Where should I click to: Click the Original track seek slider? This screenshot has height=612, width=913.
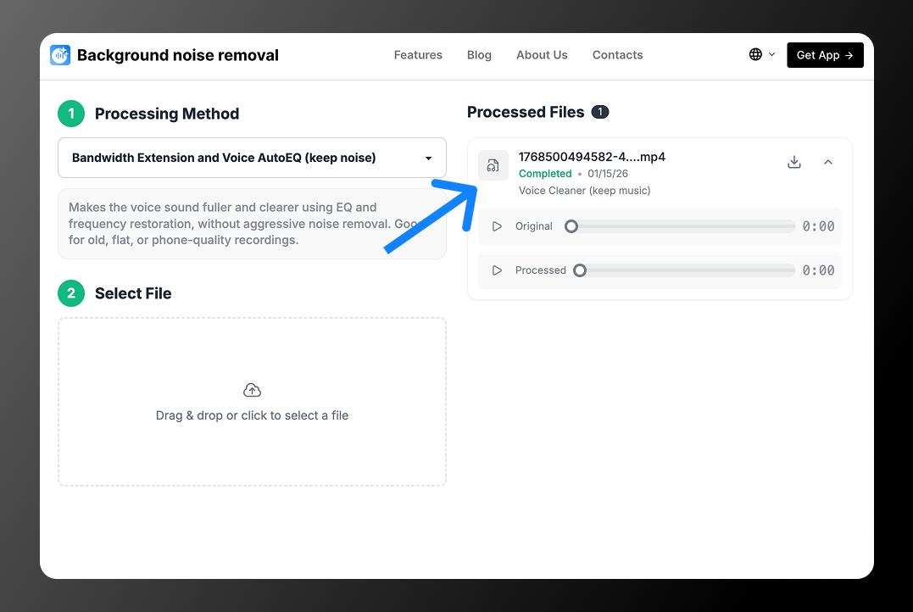click(682, 226)
